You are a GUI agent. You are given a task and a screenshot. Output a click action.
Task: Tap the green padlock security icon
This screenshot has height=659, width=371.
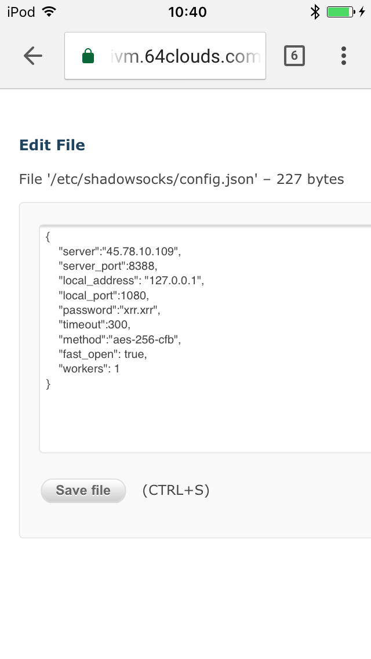[88, 56]
